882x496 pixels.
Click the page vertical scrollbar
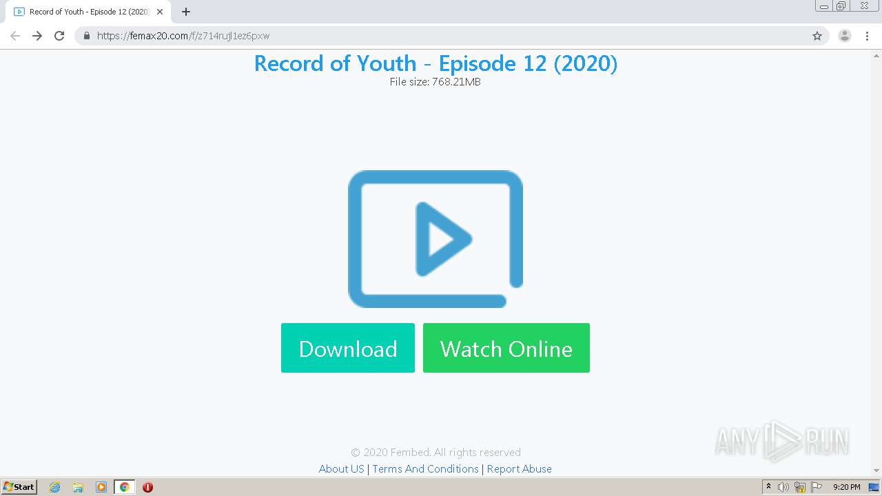876,262
